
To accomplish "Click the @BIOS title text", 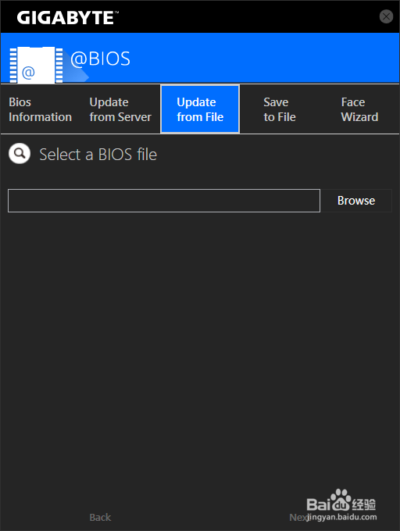I will [x=100, y=59].
